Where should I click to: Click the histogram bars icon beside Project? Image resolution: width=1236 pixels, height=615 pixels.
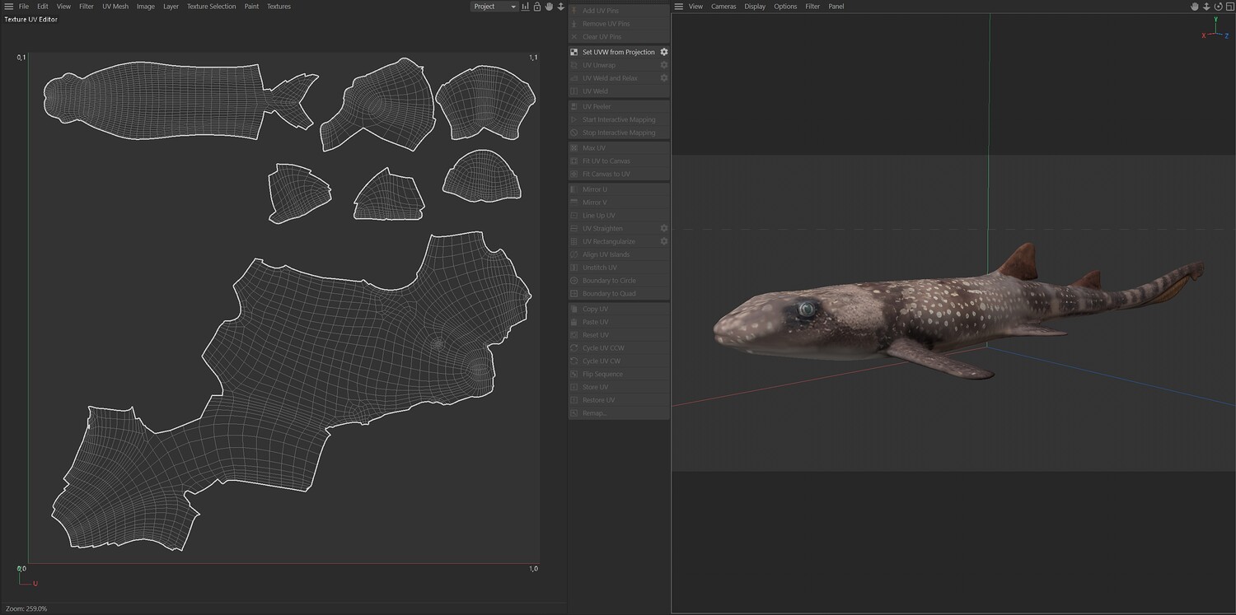(x=526, y=7)
